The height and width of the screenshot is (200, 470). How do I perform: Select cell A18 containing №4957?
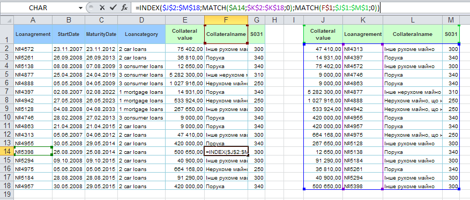pos(33,186)
